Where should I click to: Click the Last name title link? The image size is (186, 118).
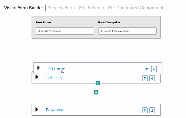tap(54, 77)
